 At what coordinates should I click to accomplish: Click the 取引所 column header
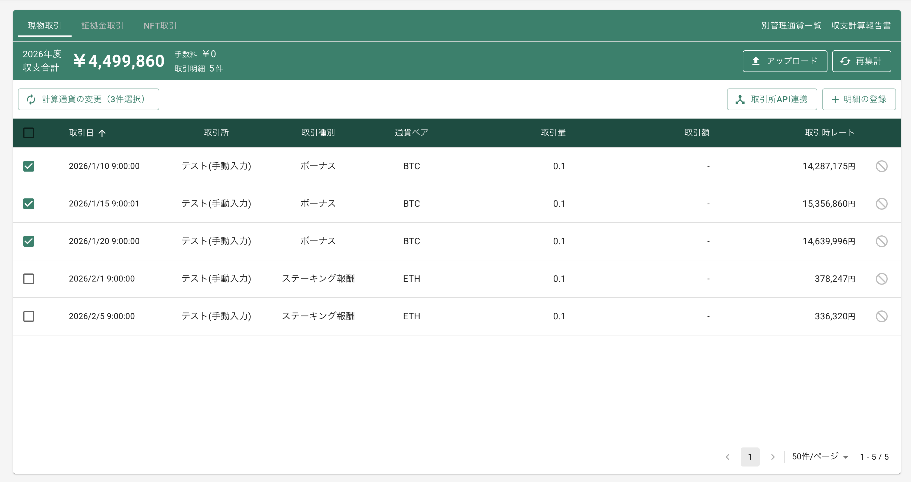216,133
